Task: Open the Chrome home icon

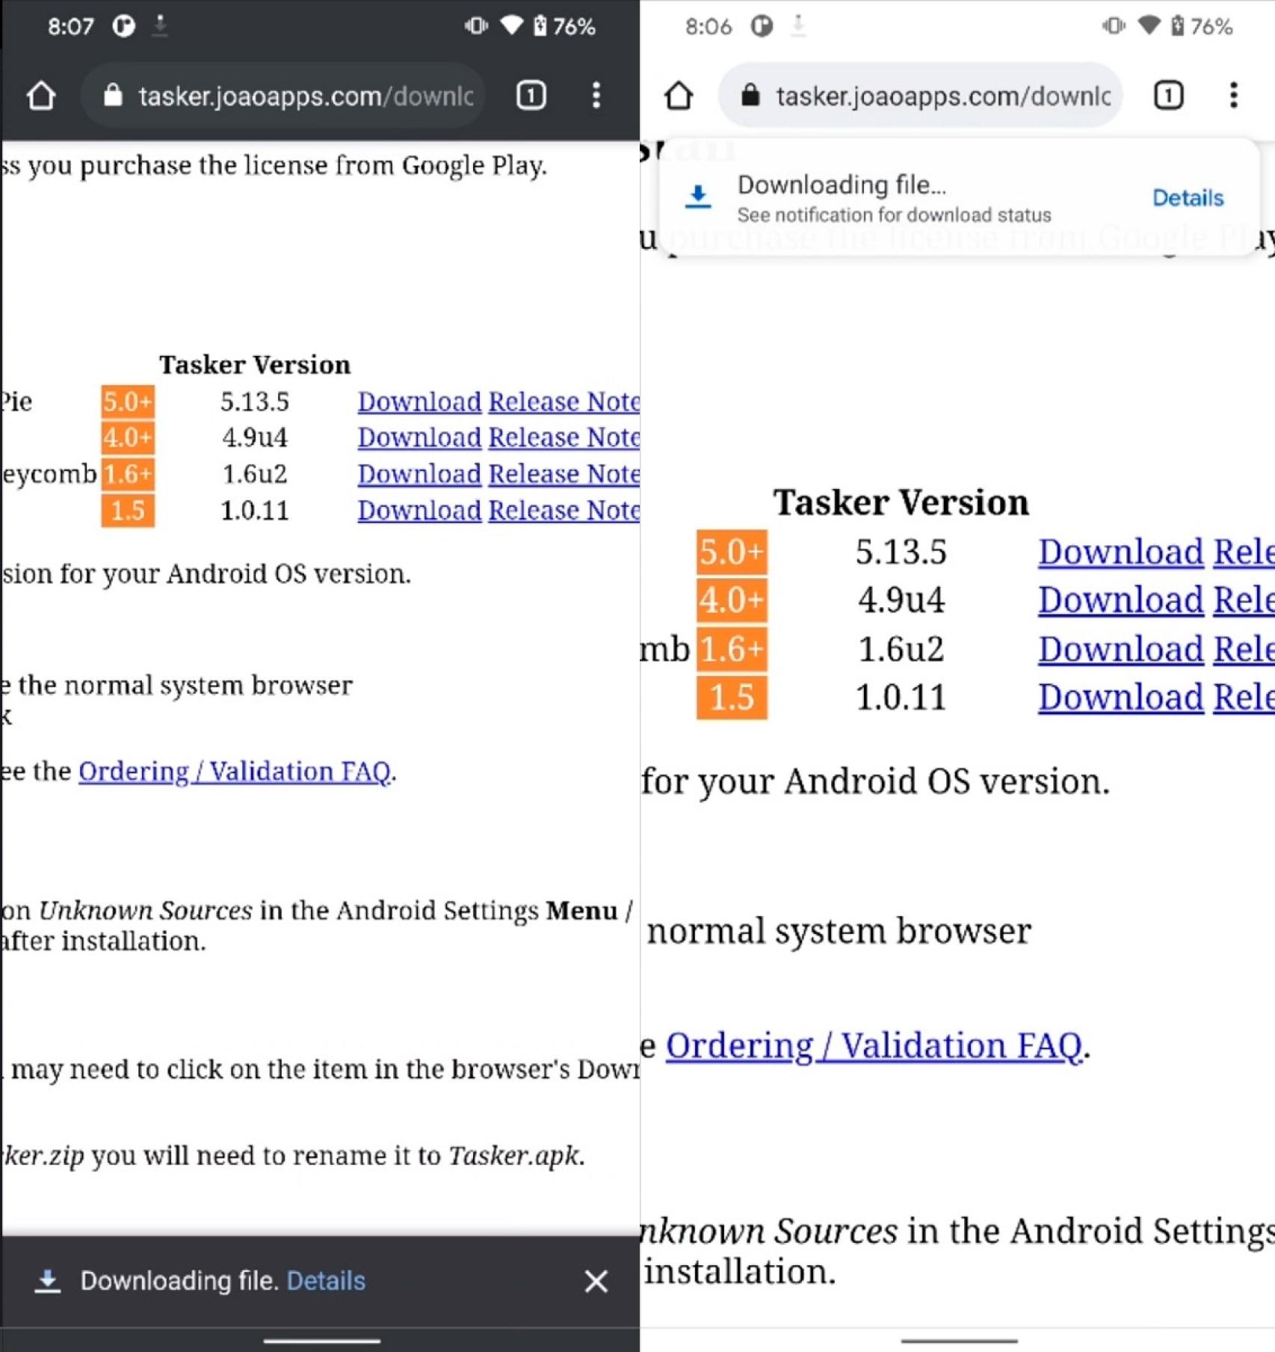Action: tap(42, 95)
